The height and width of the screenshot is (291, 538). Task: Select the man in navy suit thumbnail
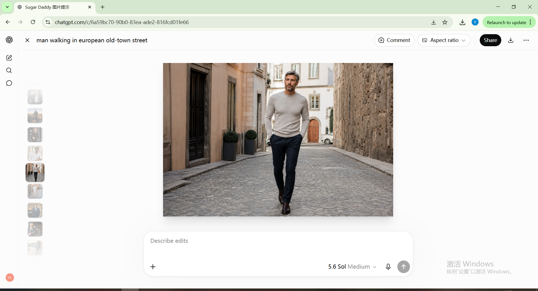coord(35,210)
